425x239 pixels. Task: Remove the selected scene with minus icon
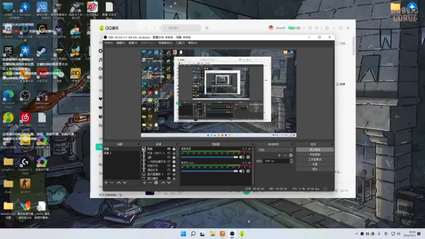(112, 183)
